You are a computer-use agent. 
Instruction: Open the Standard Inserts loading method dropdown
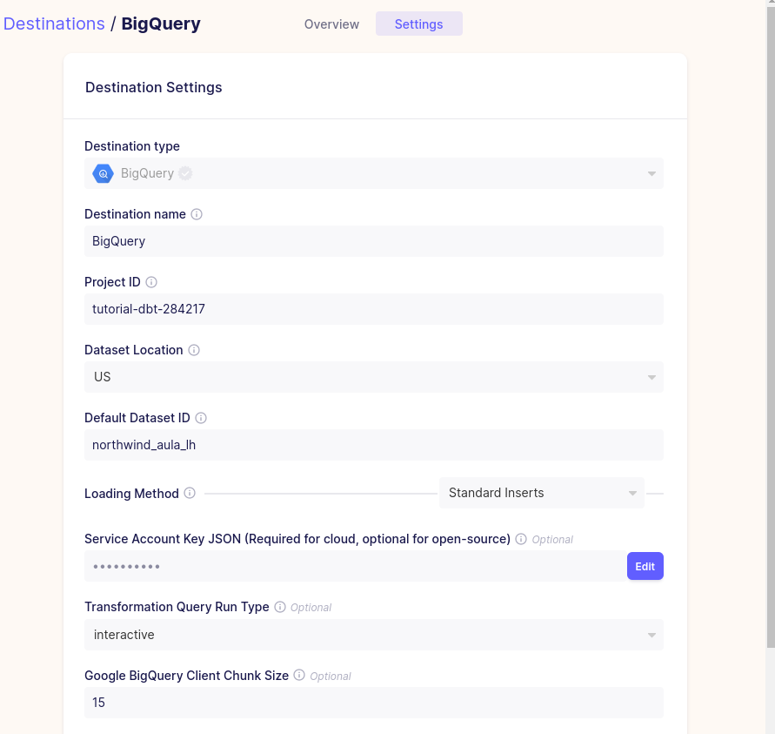point(542,493)
